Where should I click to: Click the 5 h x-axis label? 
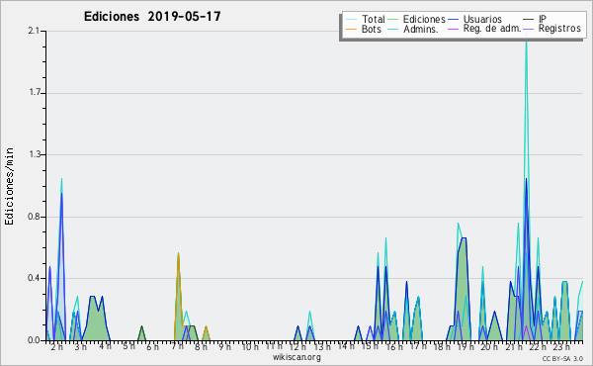pos(128,346)
